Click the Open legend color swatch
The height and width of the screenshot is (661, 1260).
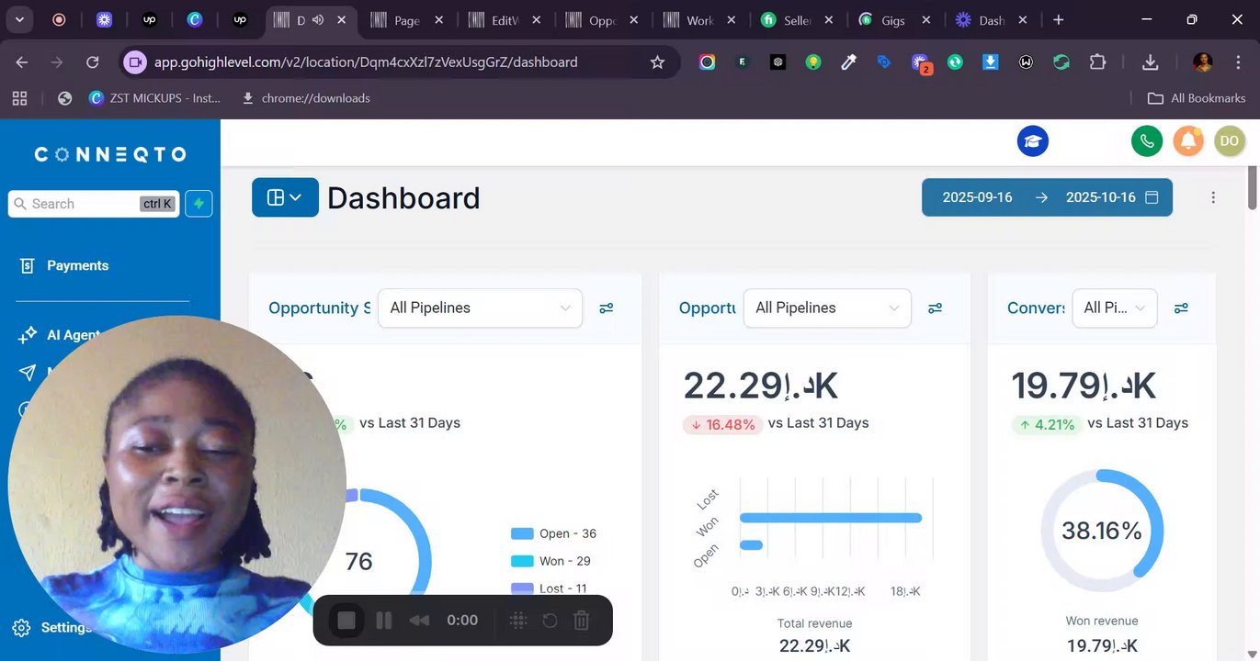pyautogui.click(x=522, y=533)
